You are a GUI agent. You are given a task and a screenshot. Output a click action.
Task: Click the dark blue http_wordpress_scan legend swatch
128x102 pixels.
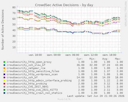point(4,74)
